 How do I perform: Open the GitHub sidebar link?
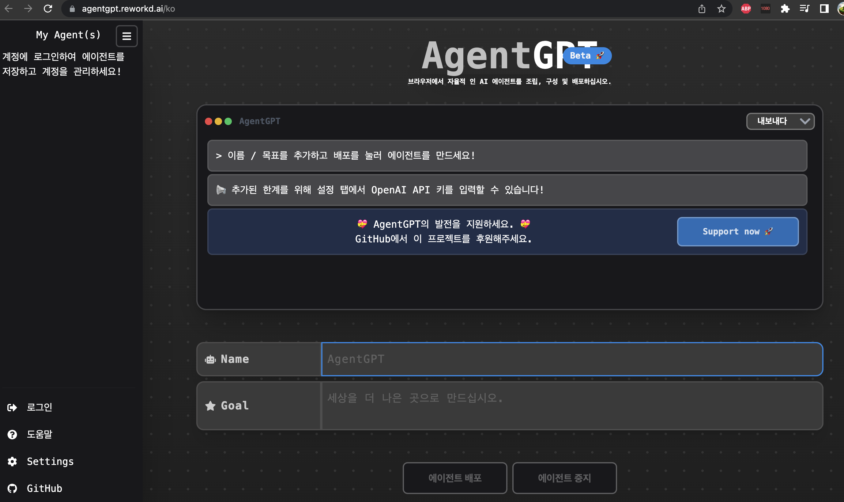[x=44, y=489]
